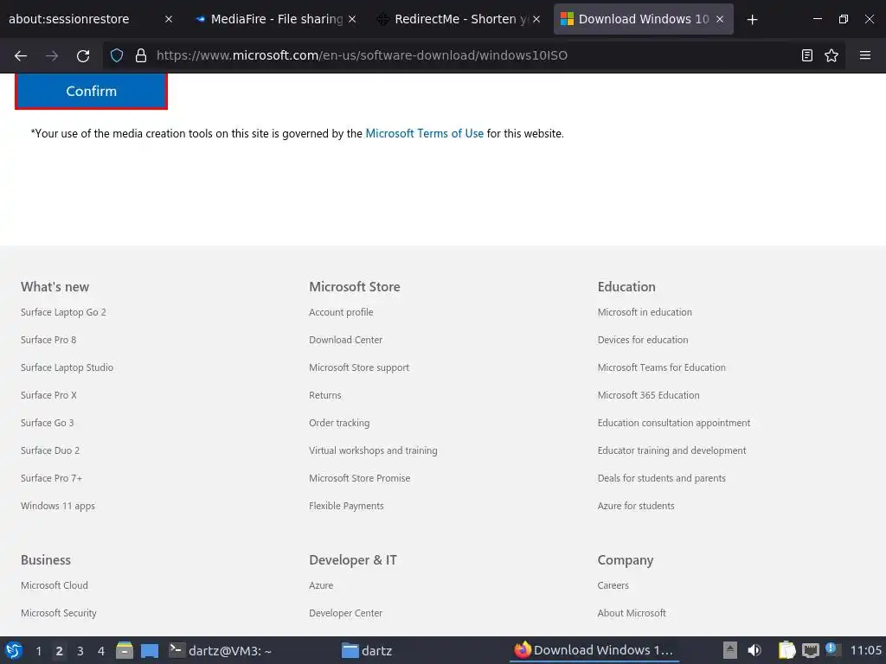This screenshot has width=886, height=664.
Task: Open the Azure link under Developer & IT
Action: coord(321,585)
